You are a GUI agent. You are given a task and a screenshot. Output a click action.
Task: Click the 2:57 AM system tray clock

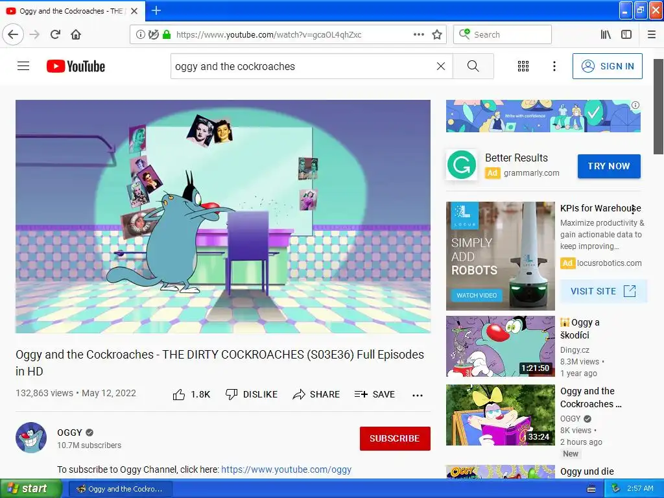pos(640,488)
